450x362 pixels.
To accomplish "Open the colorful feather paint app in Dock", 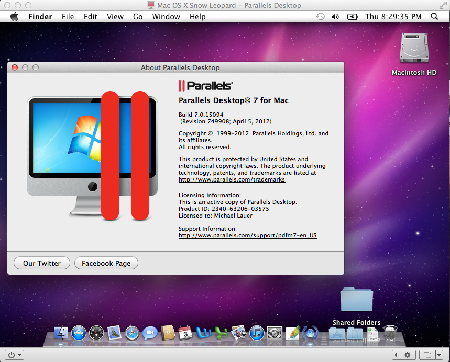I will 293,333.
